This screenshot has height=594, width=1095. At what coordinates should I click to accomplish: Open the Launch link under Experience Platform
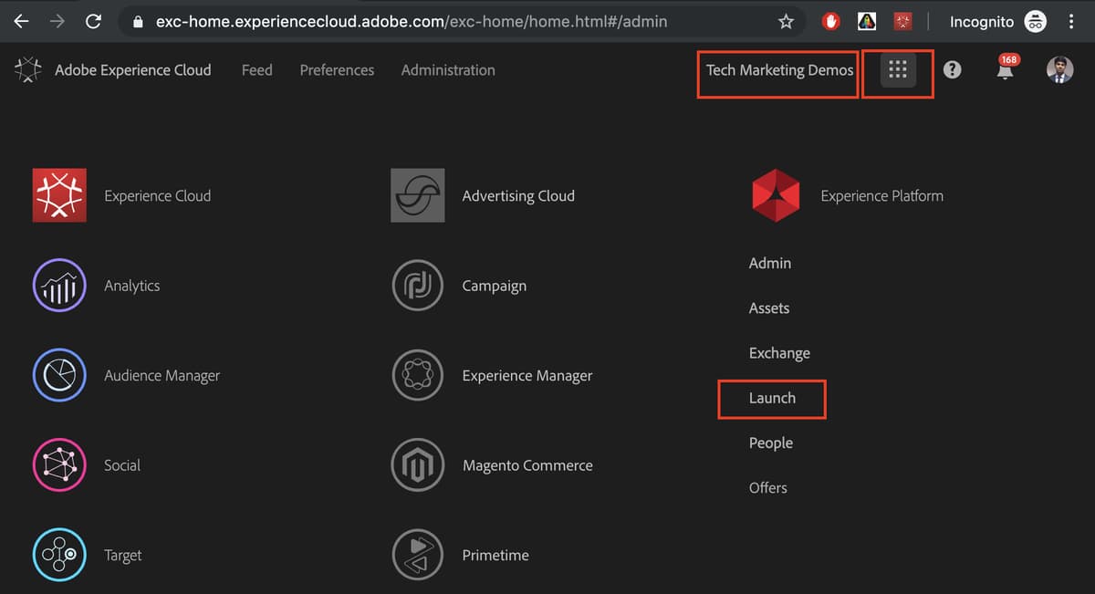click(771, 399)
